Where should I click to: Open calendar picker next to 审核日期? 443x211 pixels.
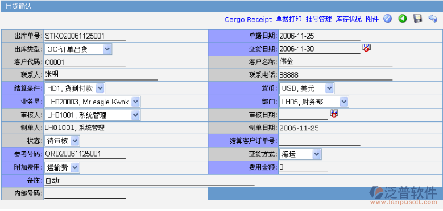(334, 114)
